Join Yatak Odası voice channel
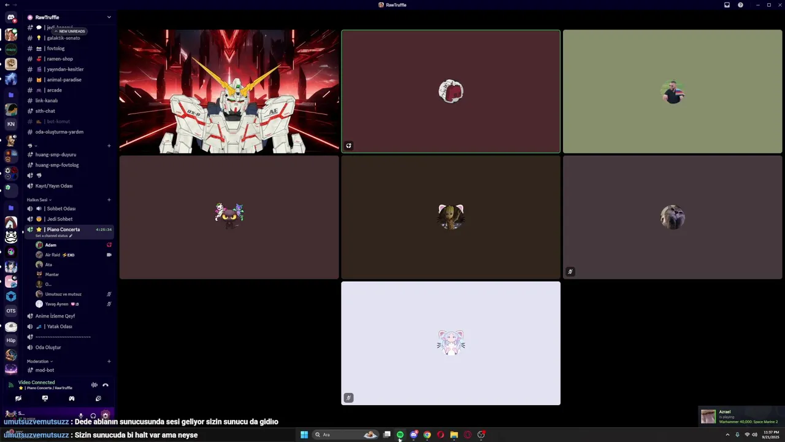 pyautogui.click(x=69, y=327)
